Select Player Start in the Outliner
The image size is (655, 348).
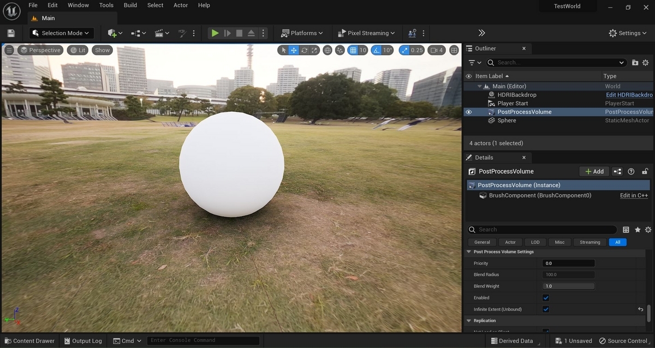point(513,103)
